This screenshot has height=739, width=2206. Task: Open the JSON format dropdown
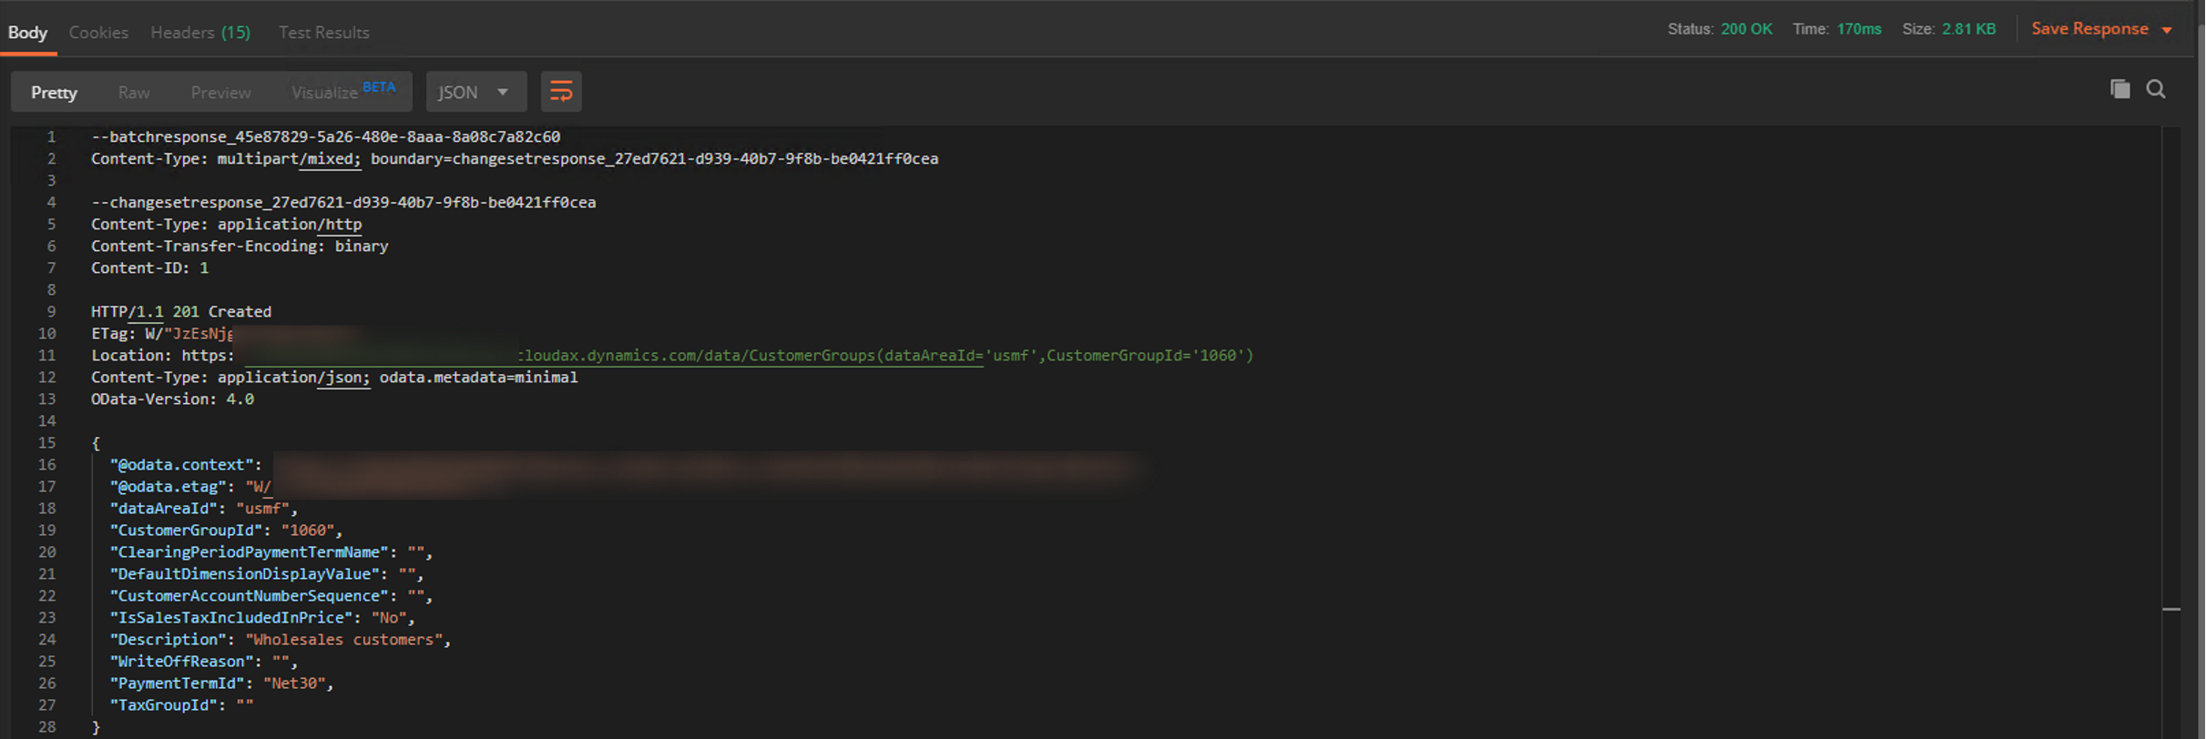tap(475, 92)
